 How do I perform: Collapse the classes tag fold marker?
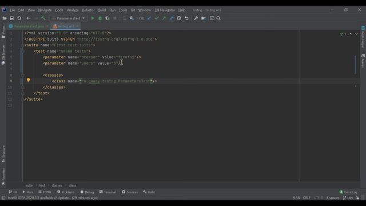(x=23, y=75)
